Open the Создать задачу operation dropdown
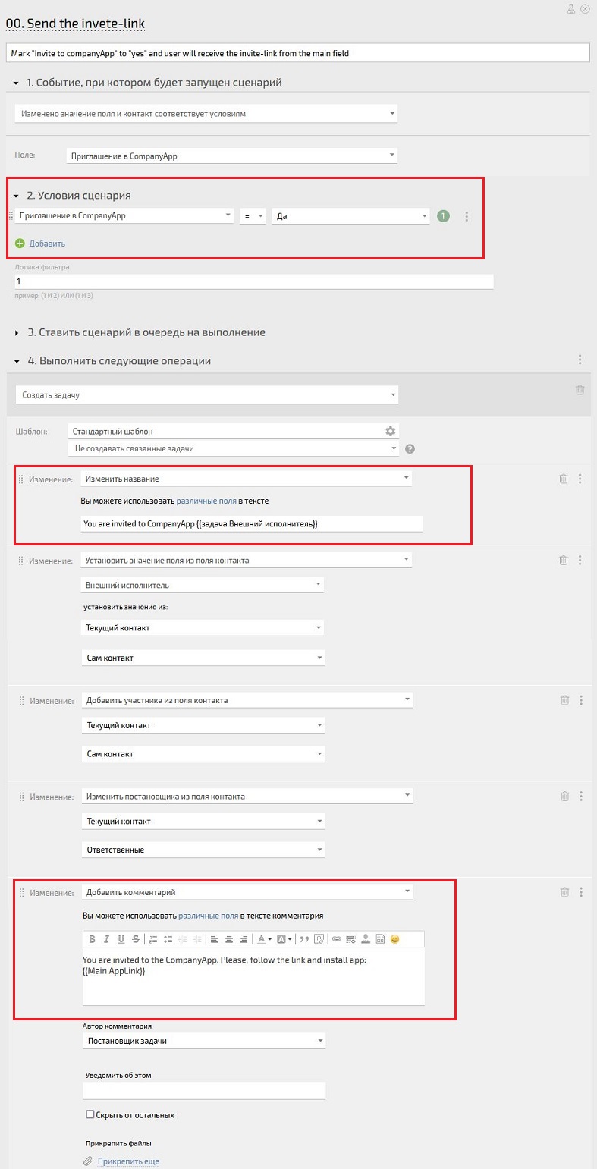597x1169 pixels. 207,395
